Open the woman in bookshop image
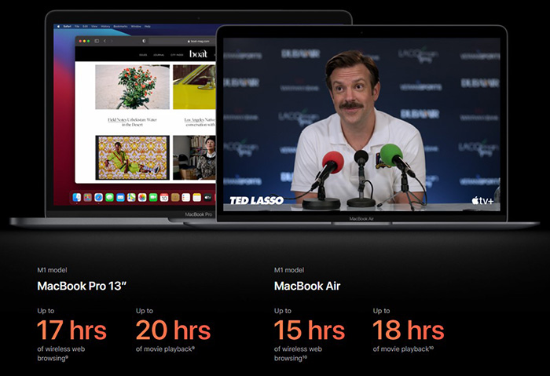The image size is (550, 376). (x=194, y=158)
